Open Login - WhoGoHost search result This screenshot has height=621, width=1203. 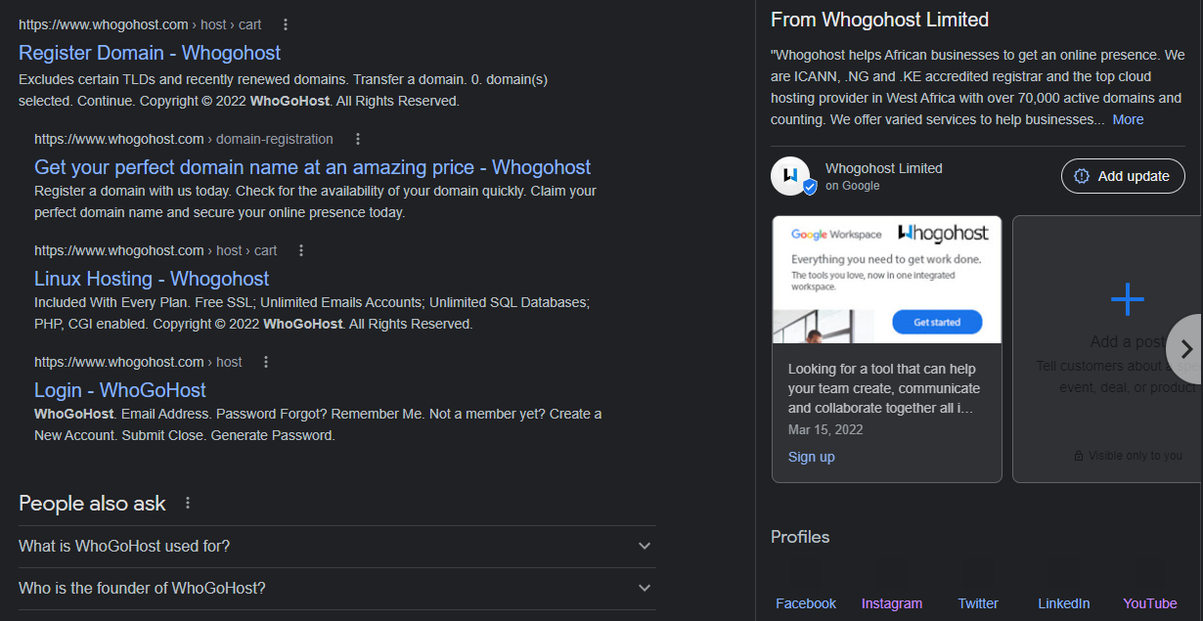coord(120,390)
